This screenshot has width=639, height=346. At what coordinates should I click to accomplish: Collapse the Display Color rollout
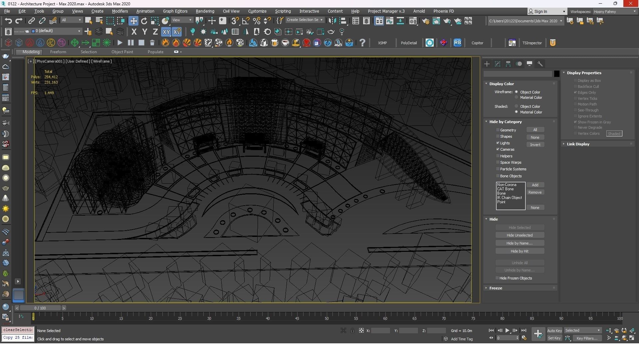pyautogui.click(x=501, y=84)
